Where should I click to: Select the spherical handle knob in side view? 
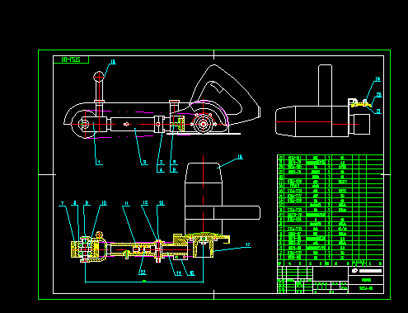tap(99, 77)
